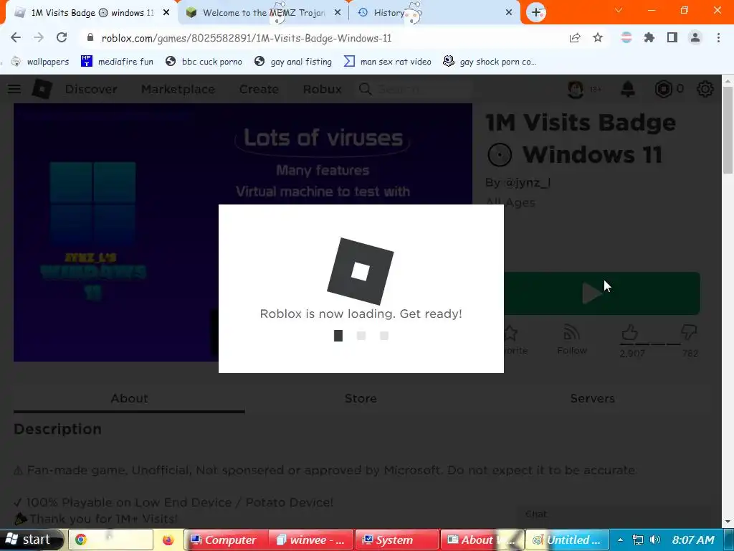Close the MEMZ Trojan tab
Image resolution: width=734 pixels, height=551 pixels.
click(338, 13)
